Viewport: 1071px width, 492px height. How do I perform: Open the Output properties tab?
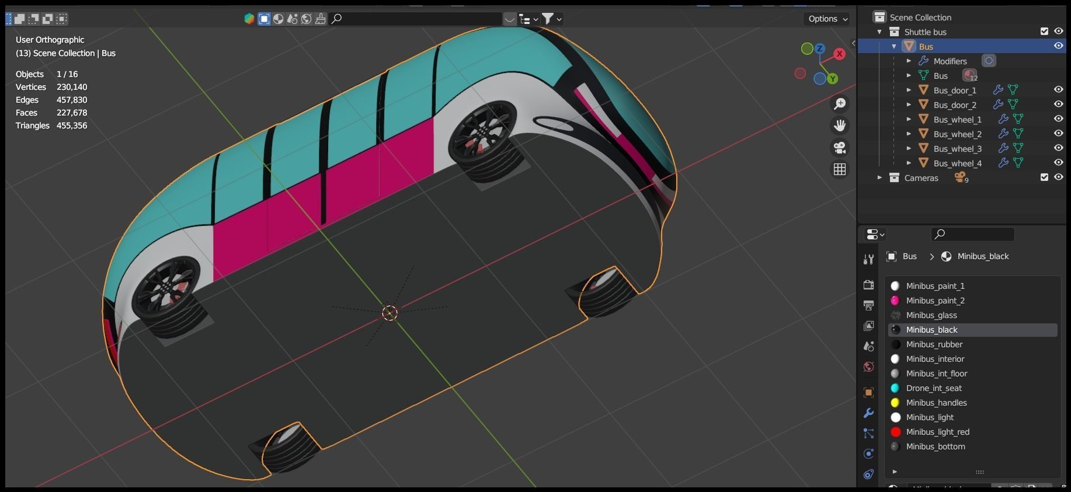[868, 305]
